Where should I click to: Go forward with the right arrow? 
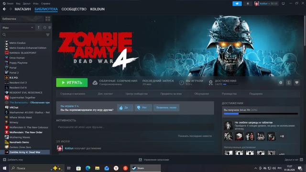point(11,9)
